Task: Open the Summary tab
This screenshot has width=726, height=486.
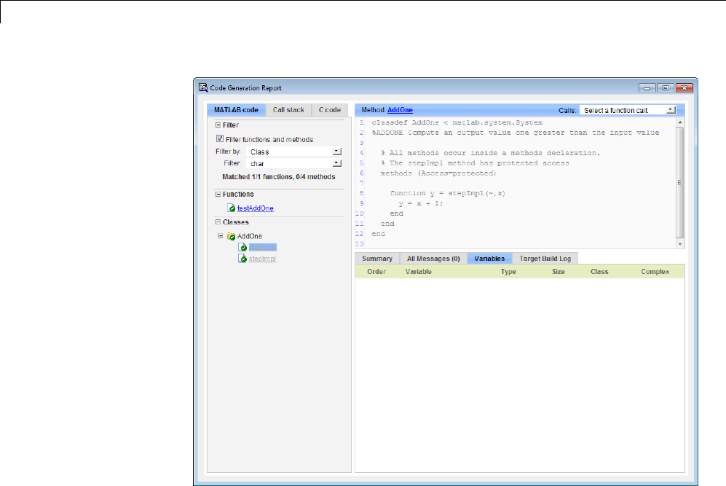Action: click(x=377, y=259)
